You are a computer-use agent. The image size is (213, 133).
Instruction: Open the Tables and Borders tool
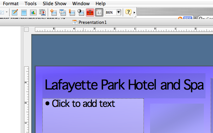(x=15, y=12)
